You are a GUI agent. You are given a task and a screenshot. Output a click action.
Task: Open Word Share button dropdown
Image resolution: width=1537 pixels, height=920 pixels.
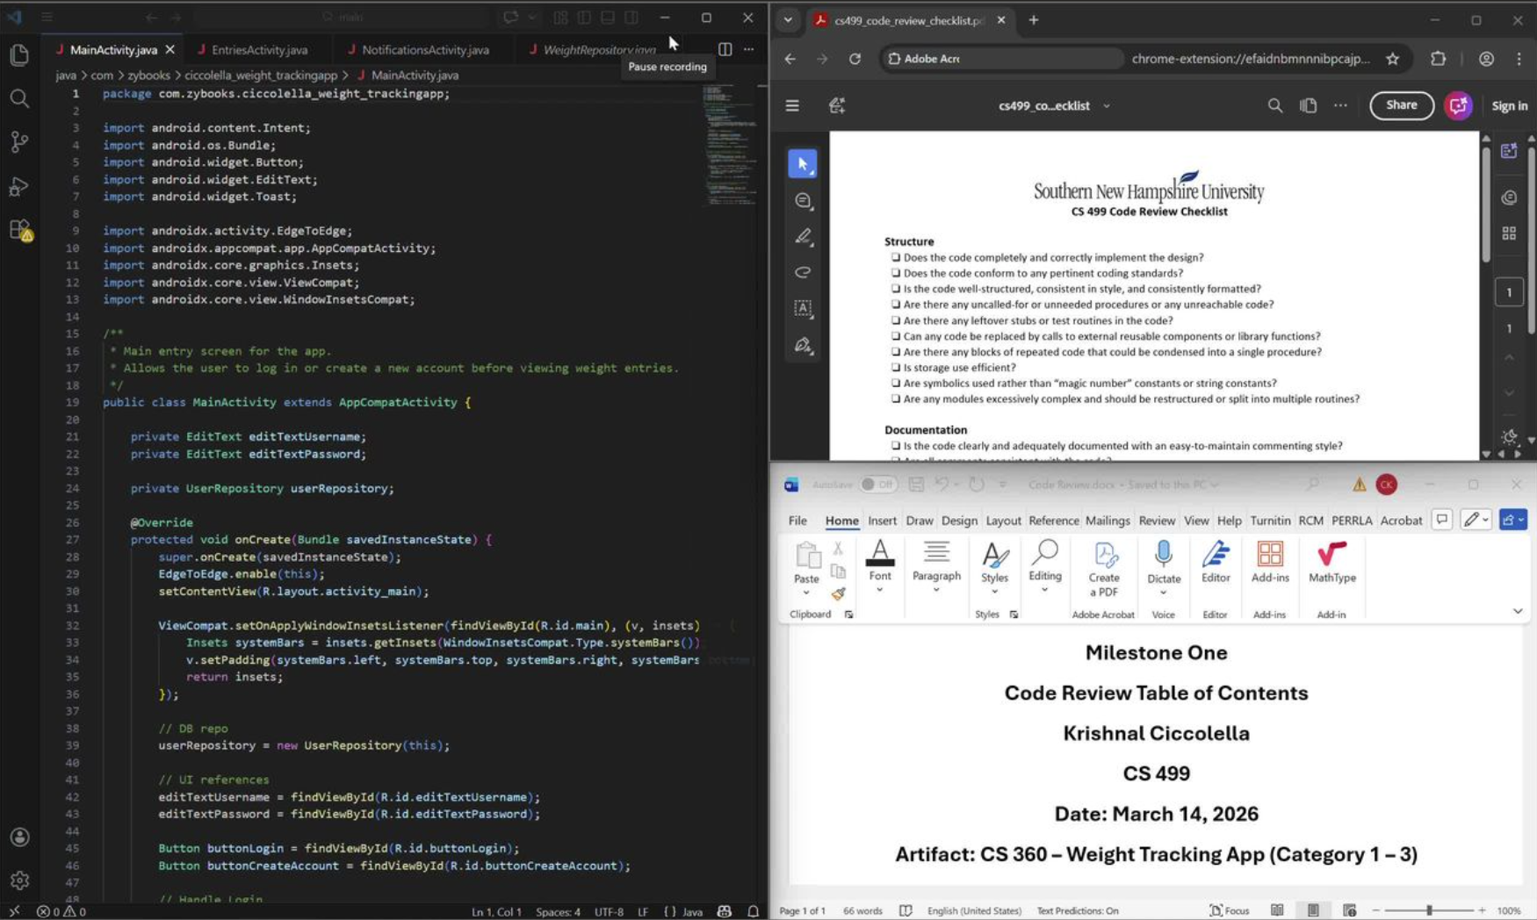click(x=1512, y=520)
